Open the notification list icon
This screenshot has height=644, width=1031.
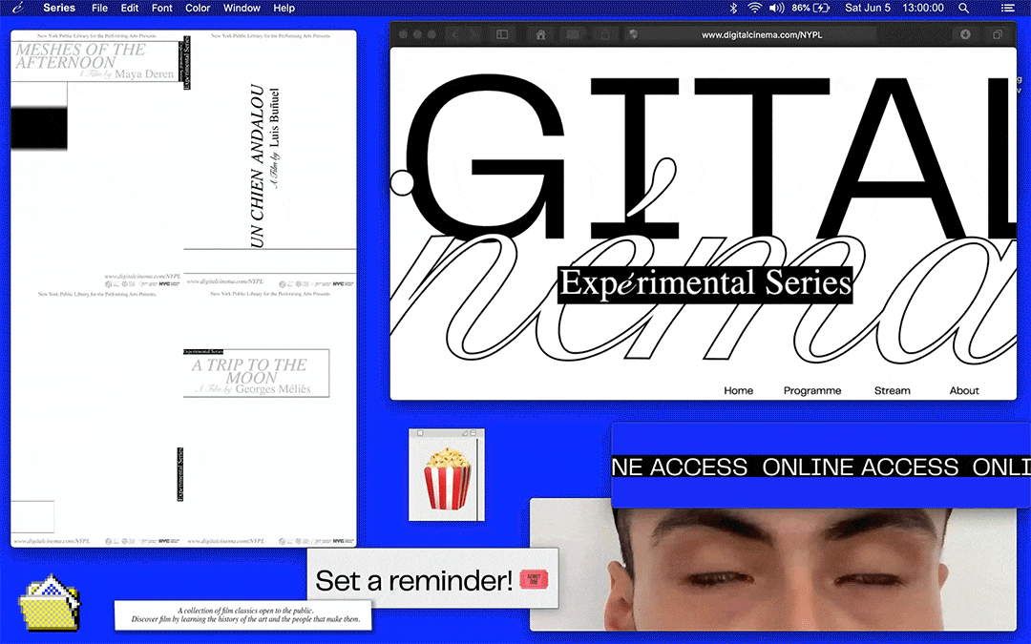point(1007,8)
